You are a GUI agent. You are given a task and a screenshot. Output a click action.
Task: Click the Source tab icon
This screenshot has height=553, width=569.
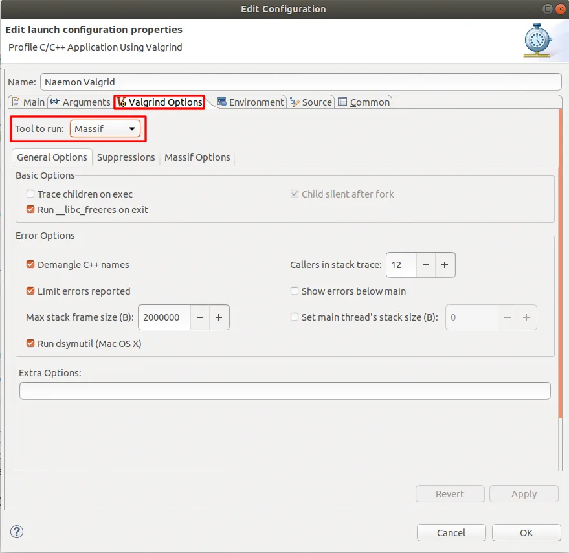pyautogui.click(x=295, y=102)
